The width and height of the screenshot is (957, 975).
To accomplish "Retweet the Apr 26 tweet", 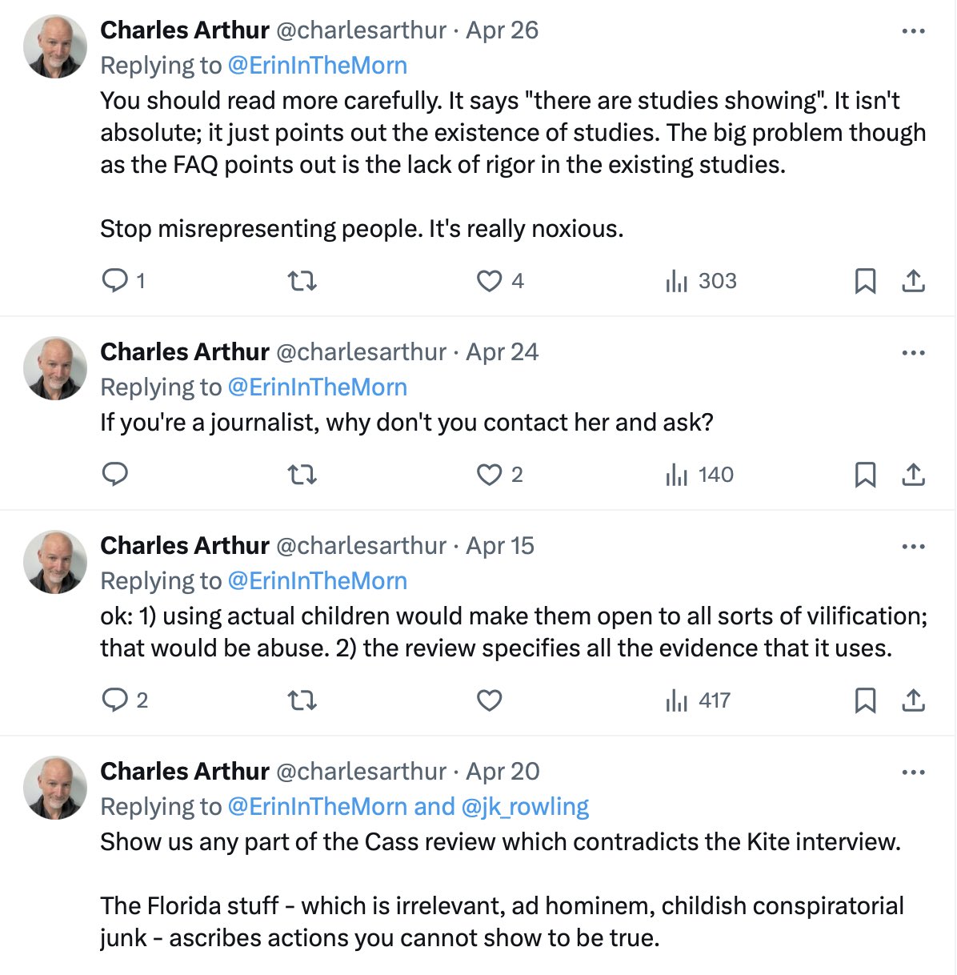I will (302, 281).
